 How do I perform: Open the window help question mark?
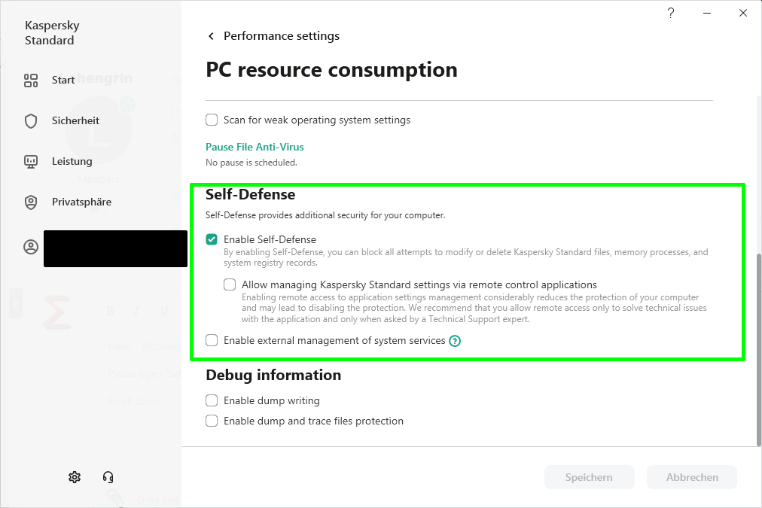pyautogui.click(x=671, y=13)
